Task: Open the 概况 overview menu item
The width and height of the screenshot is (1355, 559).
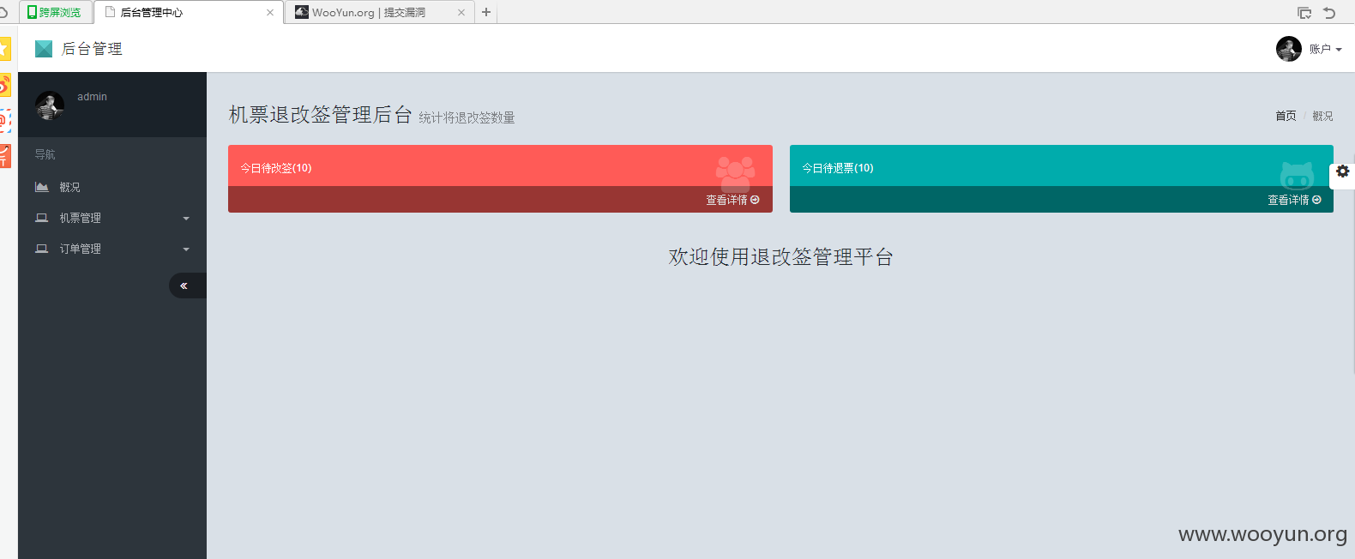Action: coord(112,187)
